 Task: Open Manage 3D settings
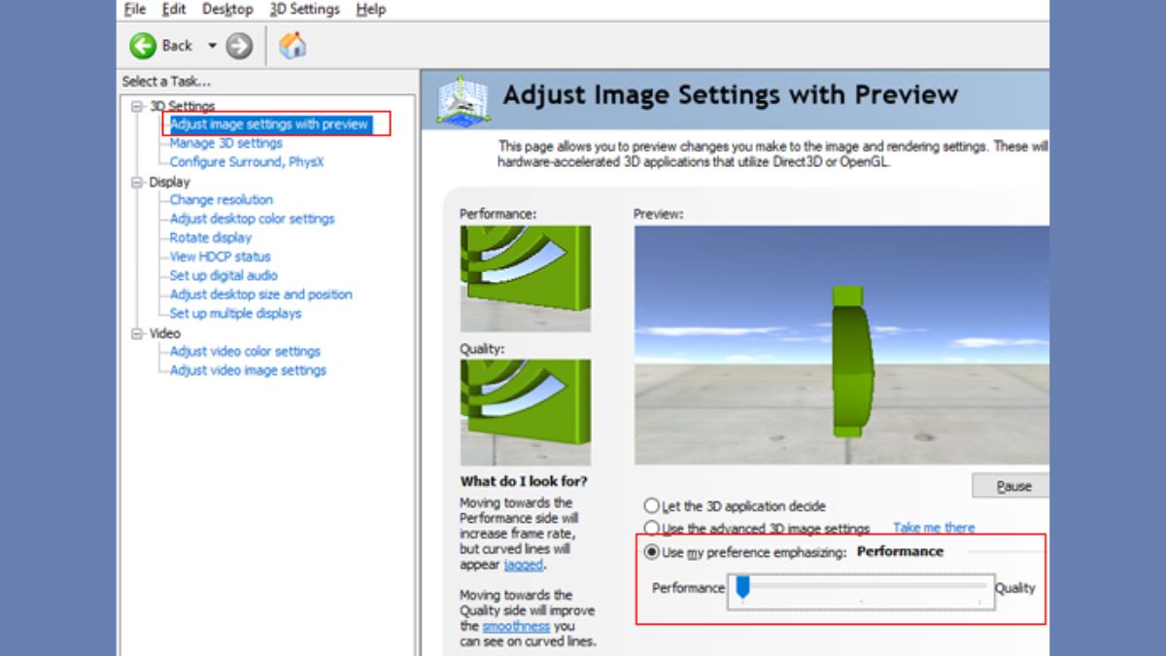(226, 143)
